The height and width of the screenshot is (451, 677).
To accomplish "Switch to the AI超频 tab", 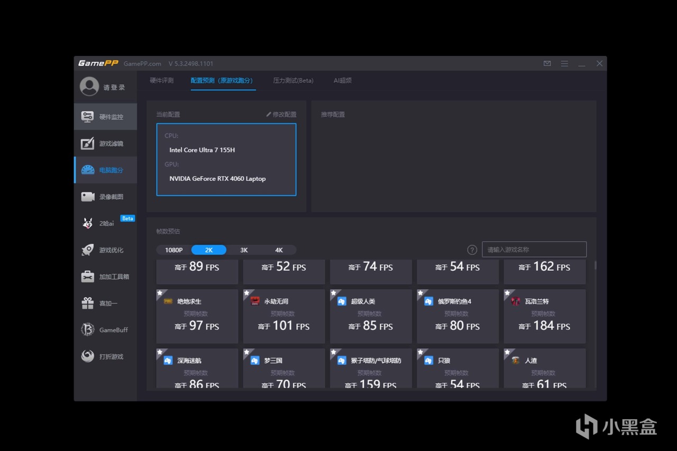I will (342, 80).
